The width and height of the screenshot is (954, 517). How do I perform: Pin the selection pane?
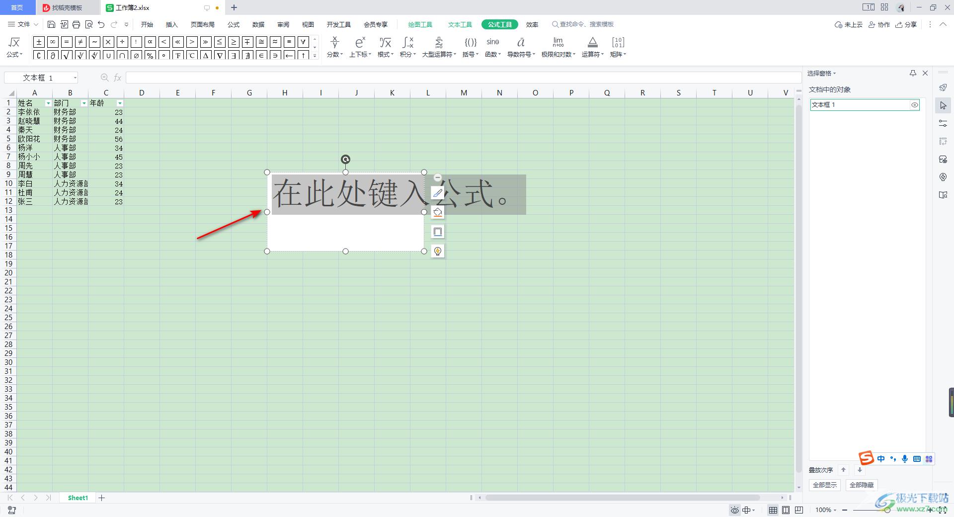pyautogui.click(x=913, y=73)
